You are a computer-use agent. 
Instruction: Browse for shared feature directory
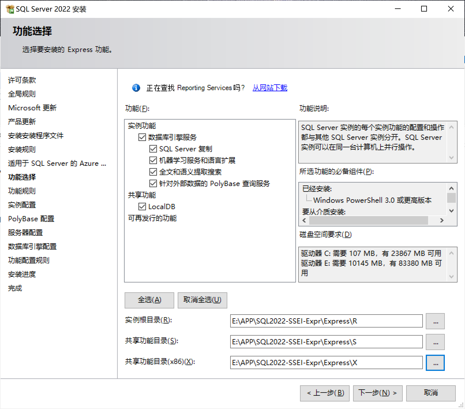(435, 342)
